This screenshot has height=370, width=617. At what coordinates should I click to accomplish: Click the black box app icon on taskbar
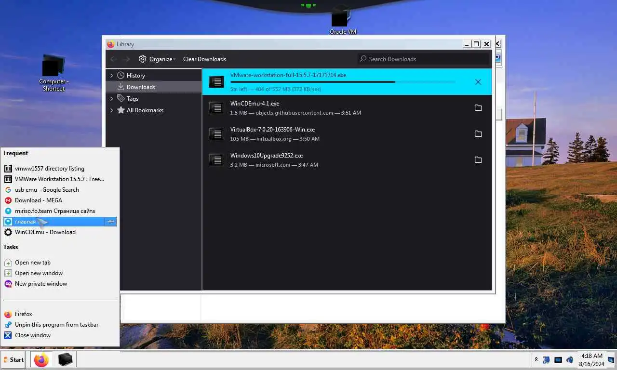click(x=65, y=360)
